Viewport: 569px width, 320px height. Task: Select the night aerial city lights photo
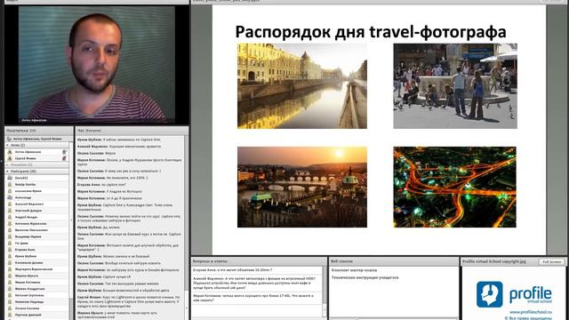[x=454, y=188]
